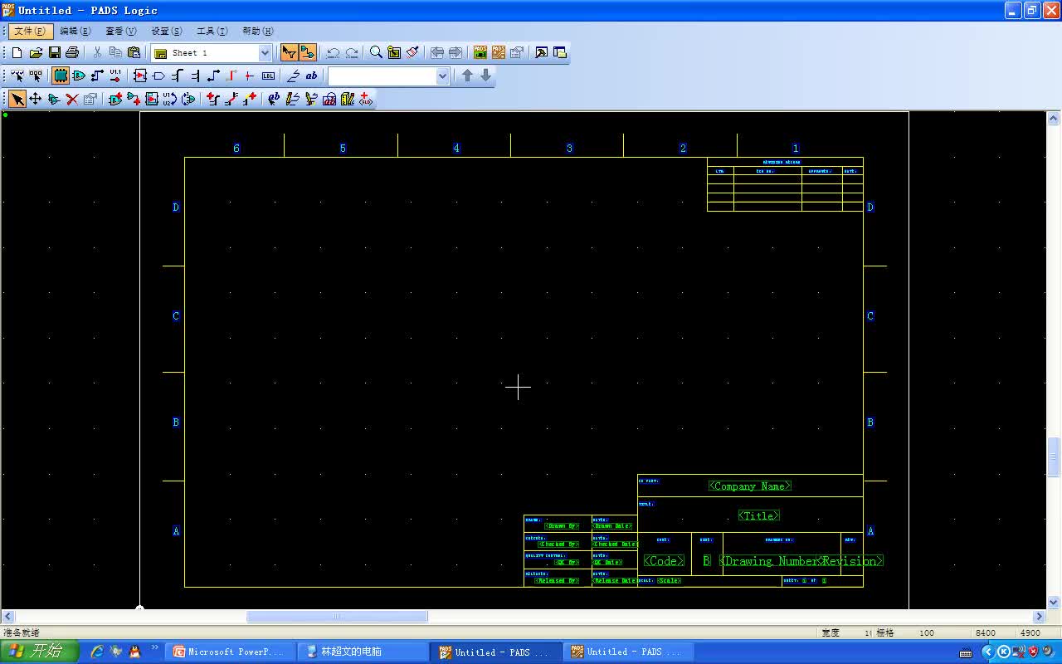Click the Copy icon in the toolbar
The width and height of the screenshot is (1062, 664).
[115, 52]
